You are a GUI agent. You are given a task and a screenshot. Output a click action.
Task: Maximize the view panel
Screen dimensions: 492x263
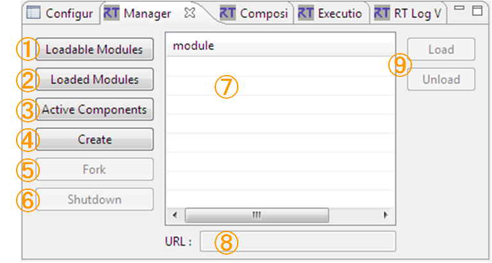(477, 10)
